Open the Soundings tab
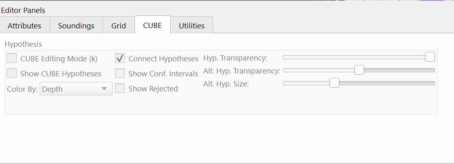The width and height of the screenshot is (454, 164). [x=76, y=26]
